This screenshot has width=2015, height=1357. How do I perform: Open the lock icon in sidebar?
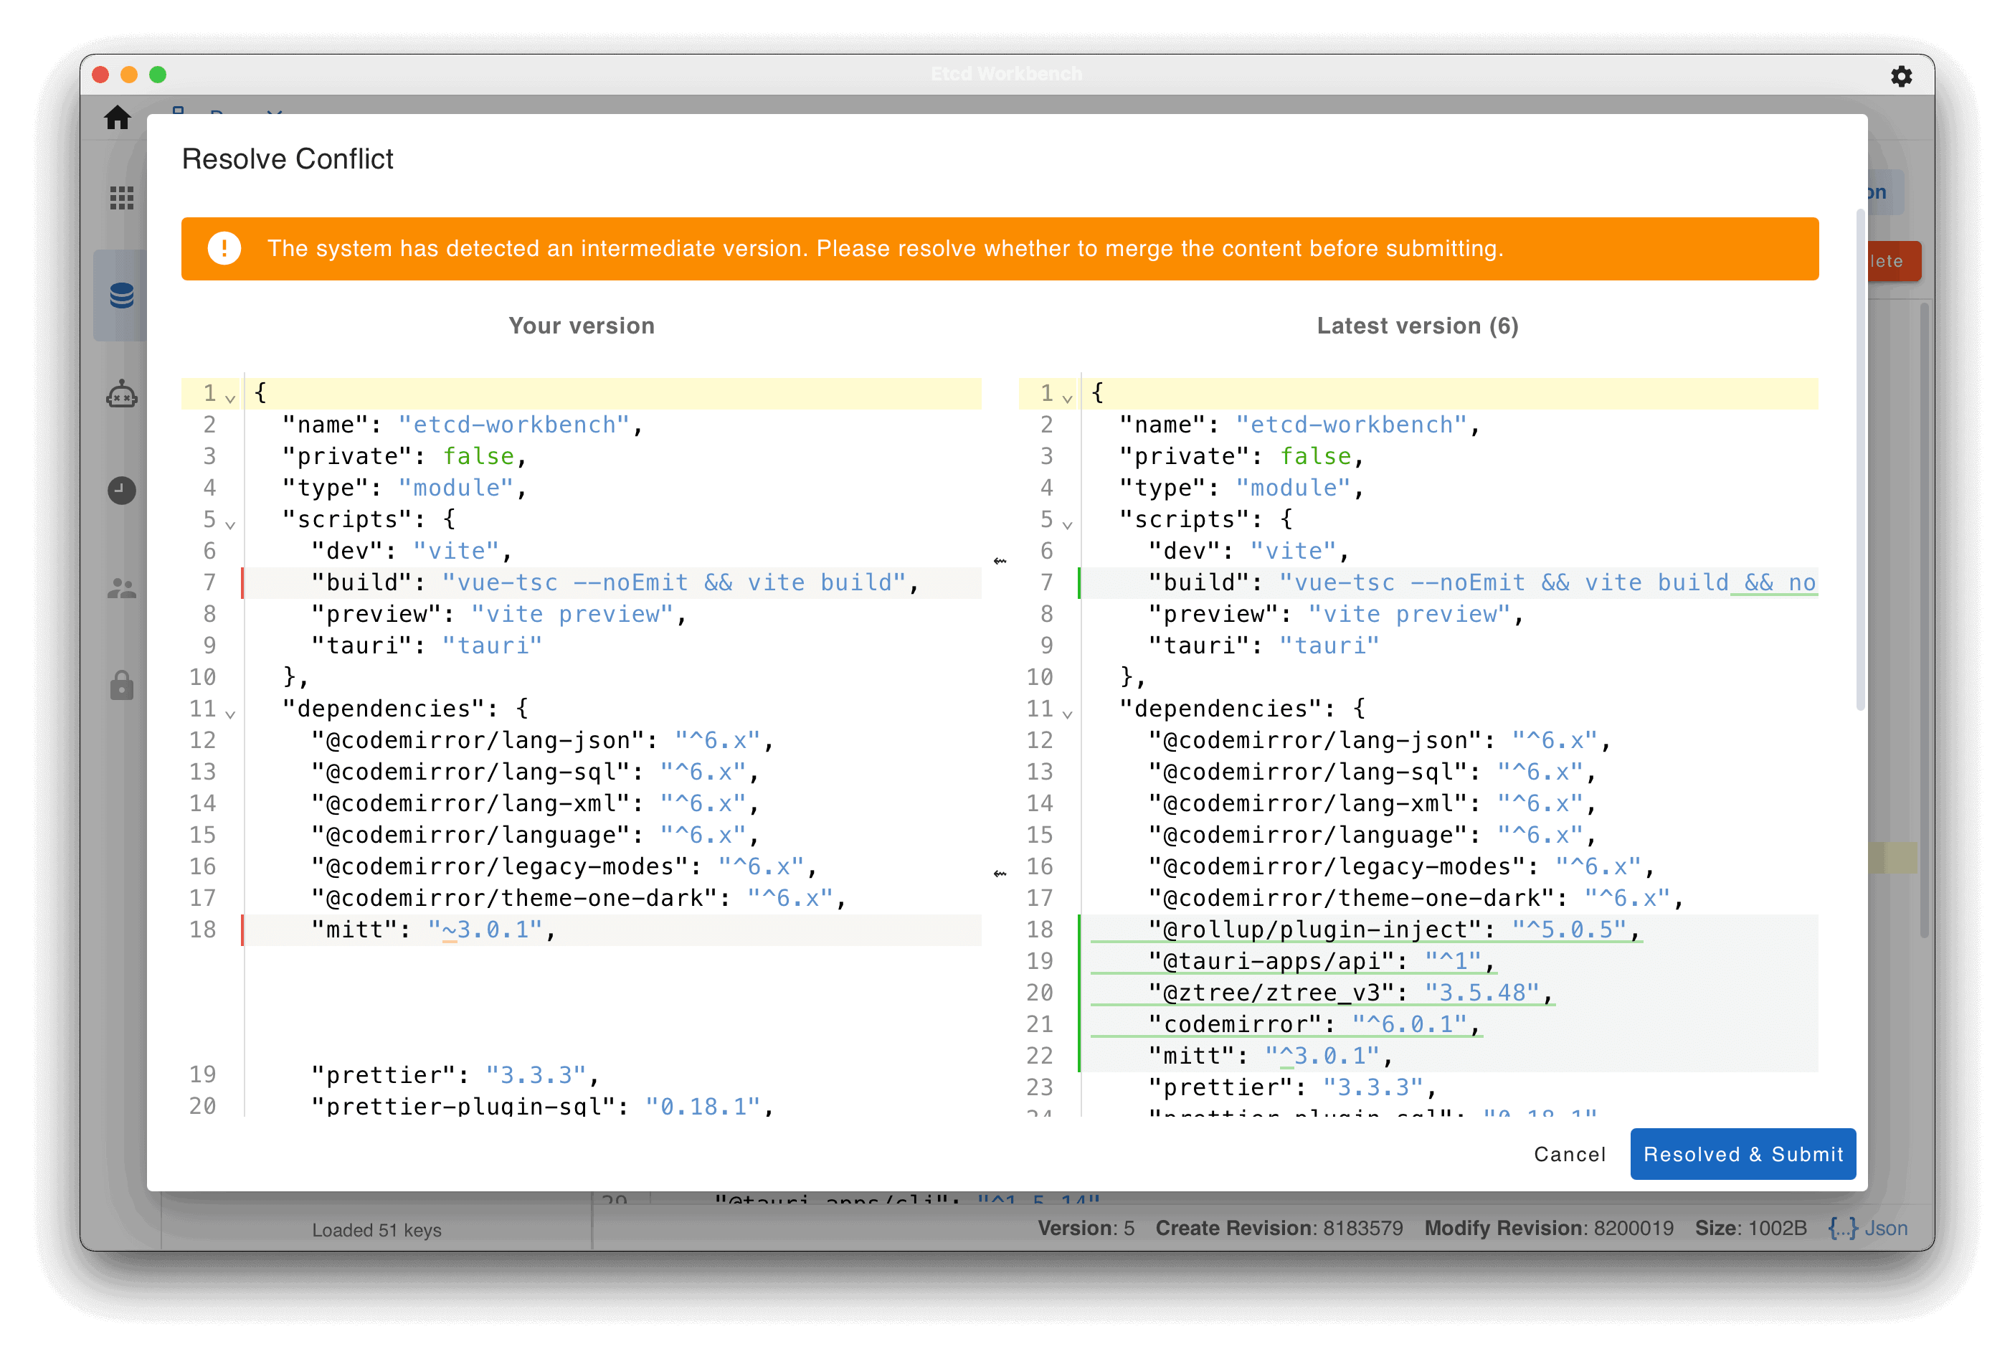122,686
